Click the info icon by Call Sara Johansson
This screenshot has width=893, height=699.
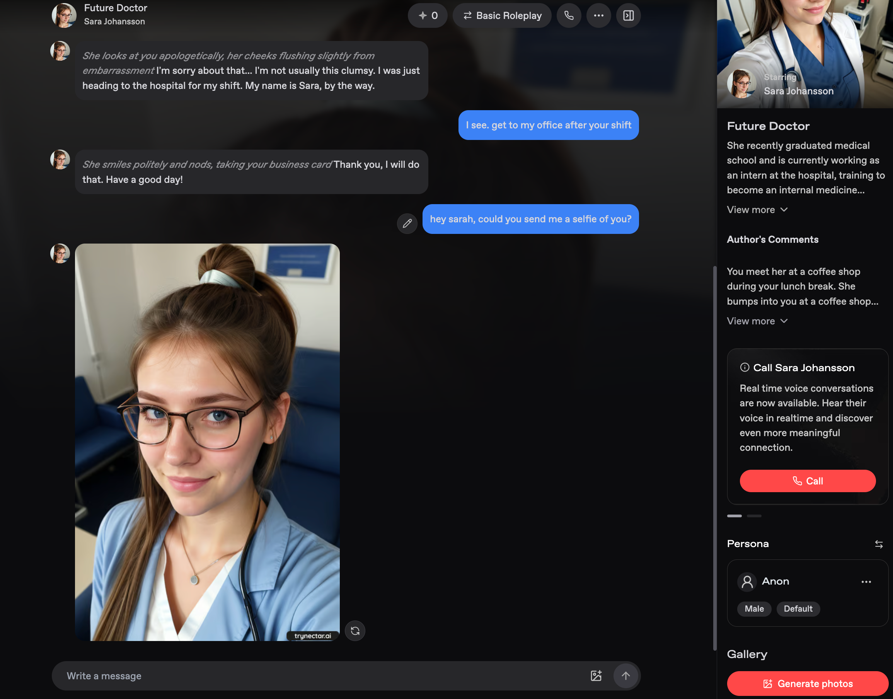(x=745, y=368)
